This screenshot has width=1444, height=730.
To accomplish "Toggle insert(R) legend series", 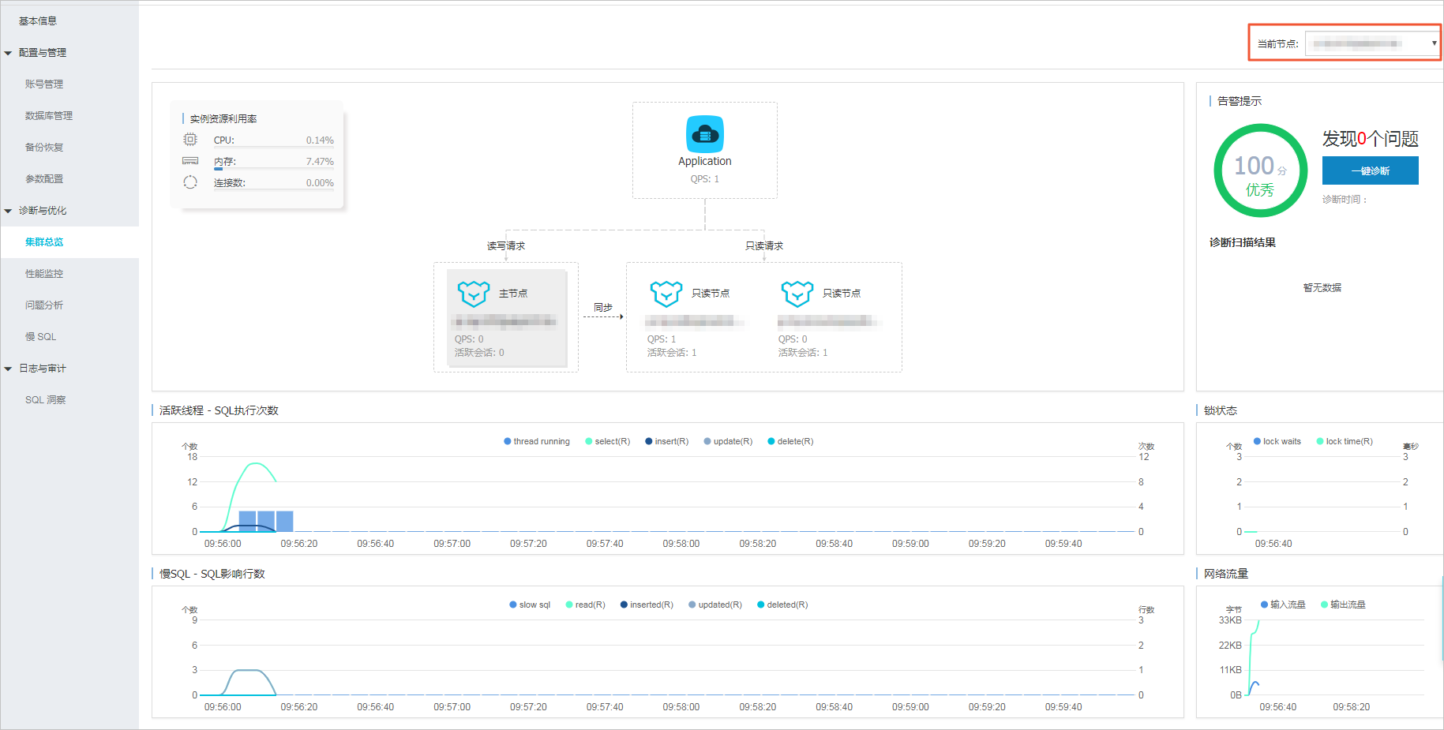I will (667, 441).
